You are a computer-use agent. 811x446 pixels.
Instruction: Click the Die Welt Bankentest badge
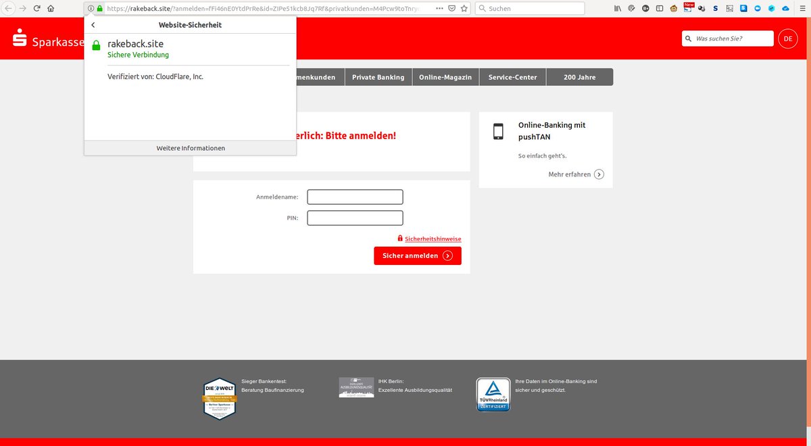(220, 399)
